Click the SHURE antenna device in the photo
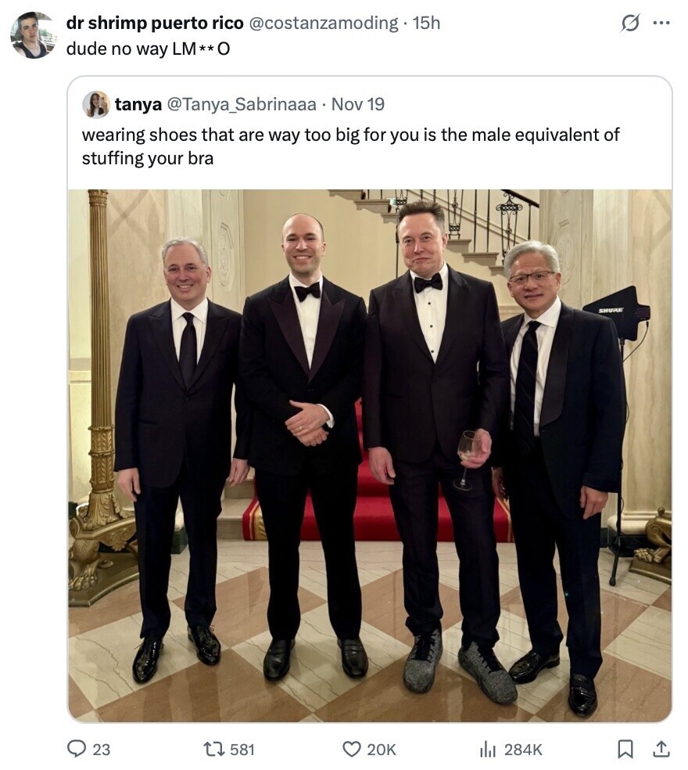 [617, 312]
